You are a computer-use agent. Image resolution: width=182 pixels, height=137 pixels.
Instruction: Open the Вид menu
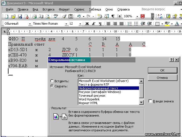(35, 9)
